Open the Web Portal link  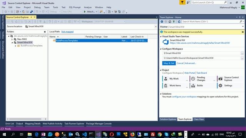(189, 73)
